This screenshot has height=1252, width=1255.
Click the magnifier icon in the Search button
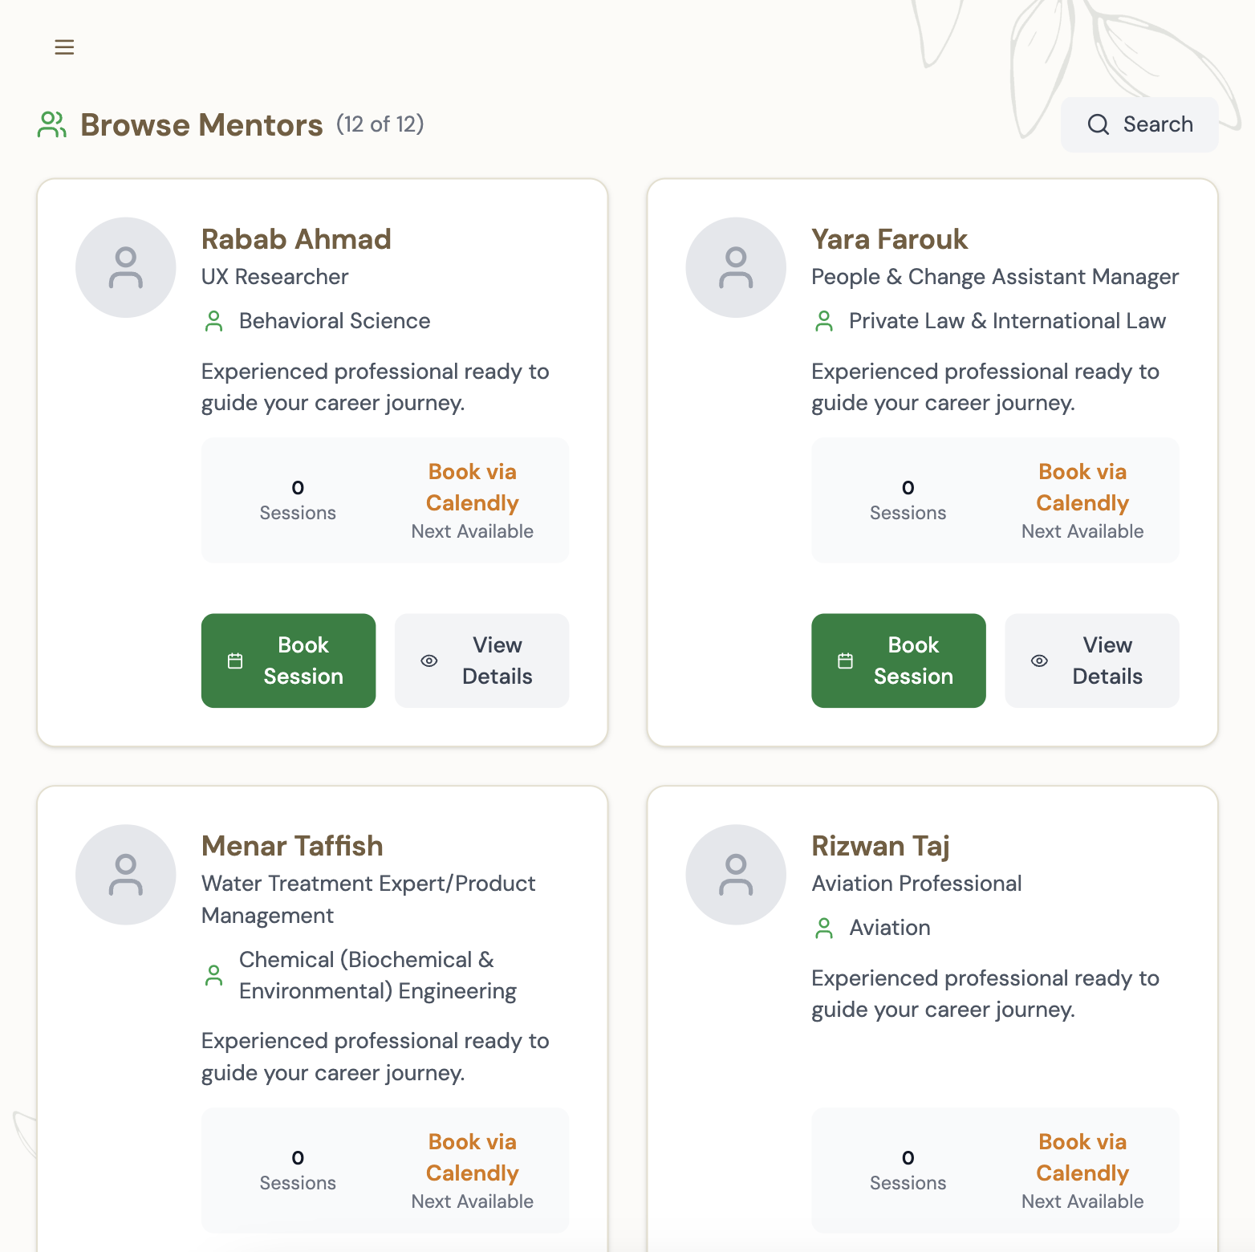point(1099,124)
